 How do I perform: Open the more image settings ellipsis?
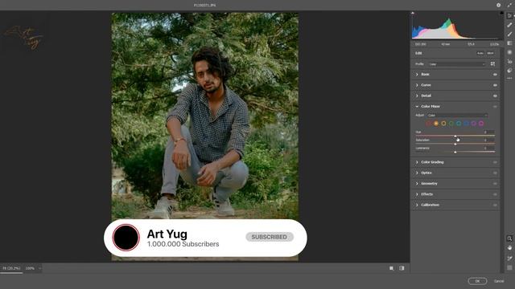pos(509,79)
